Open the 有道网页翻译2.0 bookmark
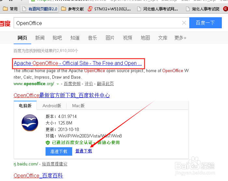Viewport: 228px width, 181px height. [x=40, y=9]
